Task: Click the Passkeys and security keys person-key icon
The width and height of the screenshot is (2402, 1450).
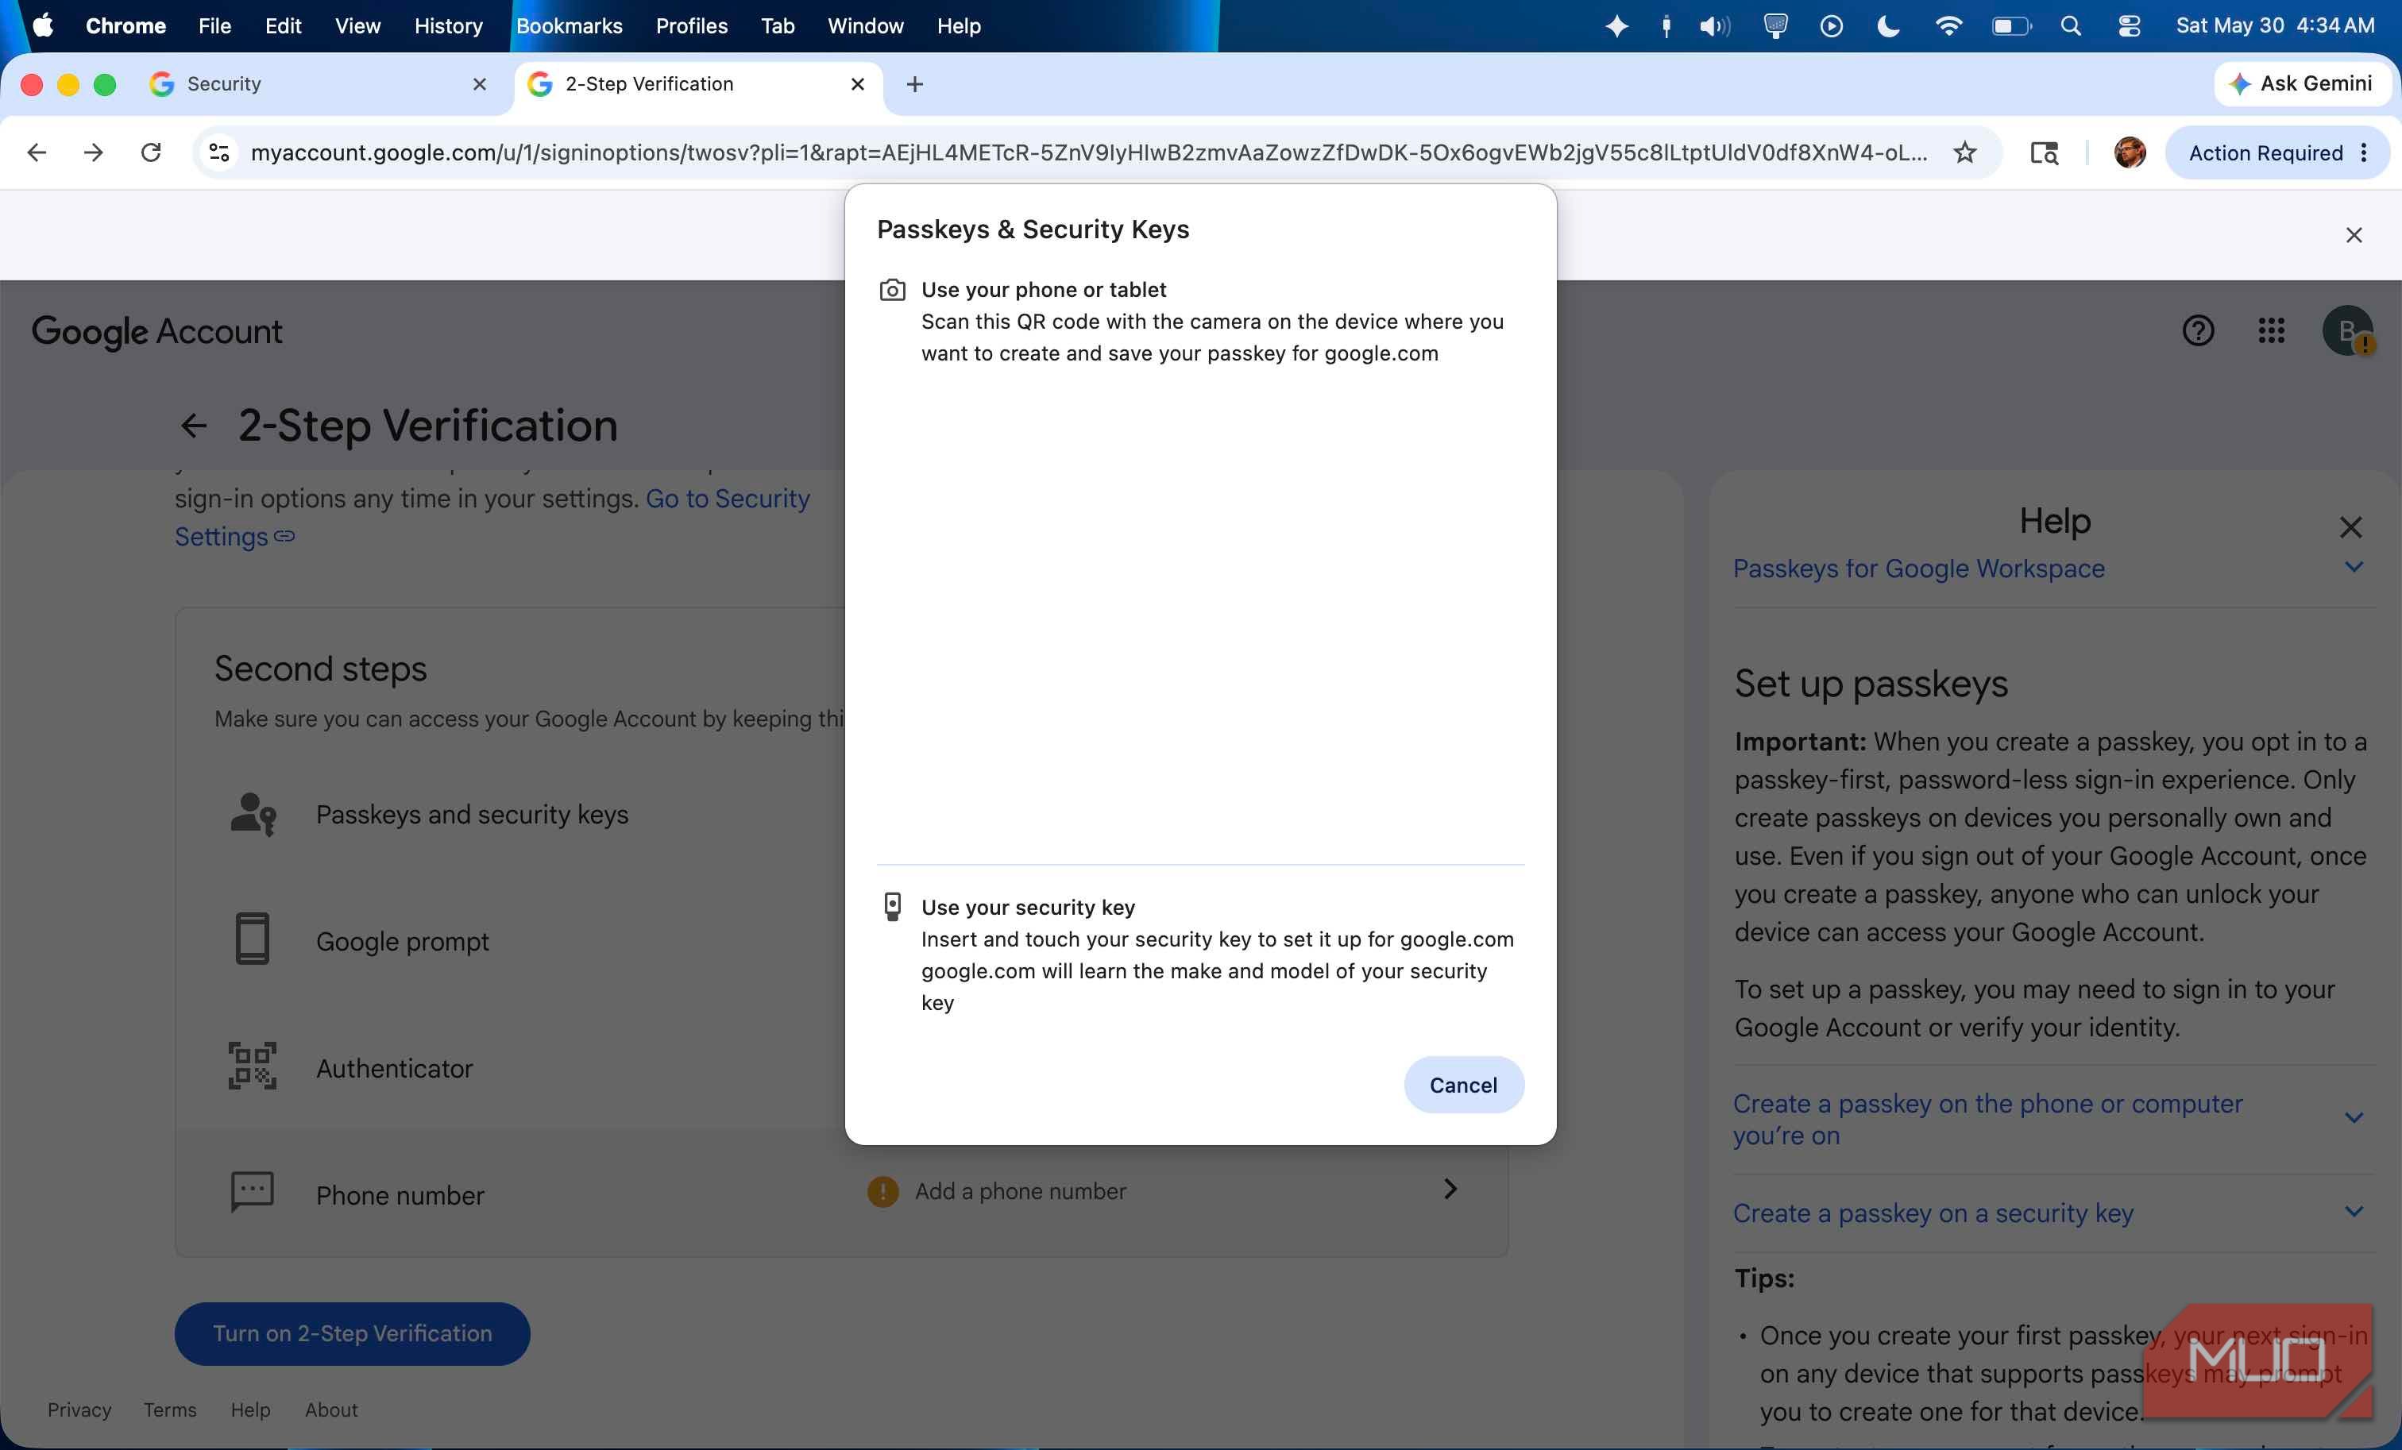Action: (x=253, y=815)
